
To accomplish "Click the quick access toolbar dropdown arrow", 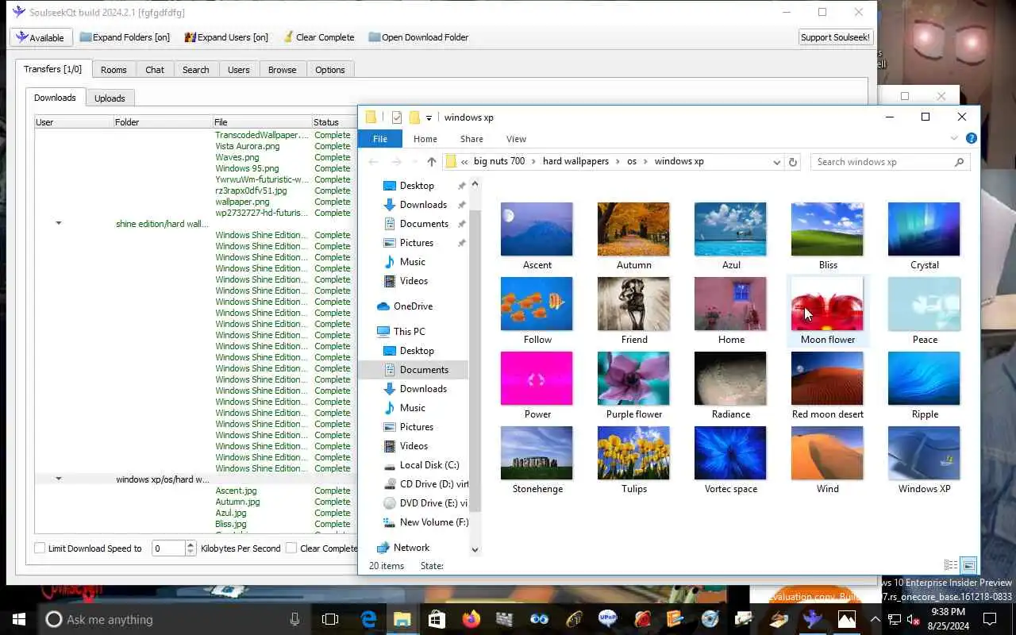I will click(429, 117).
